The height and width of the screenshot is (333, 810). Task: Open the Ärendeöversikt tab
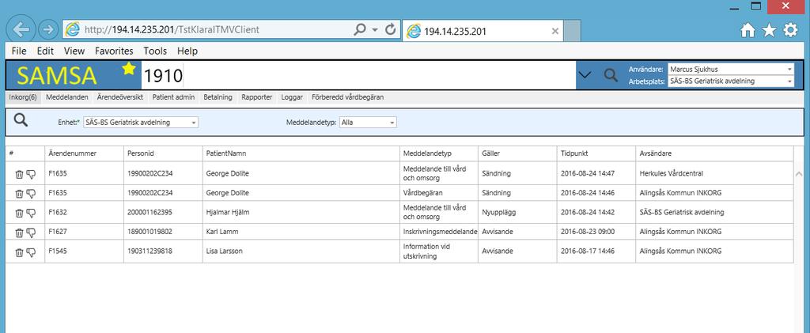[120, 97]
